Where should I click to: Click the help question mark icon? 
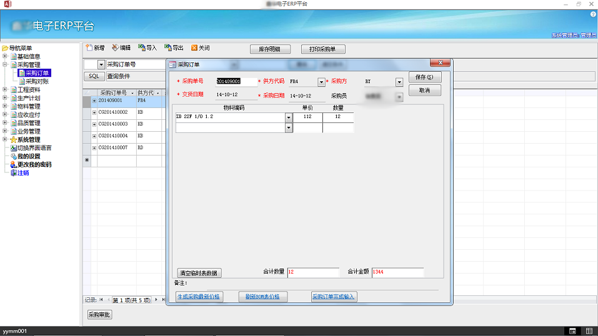[x=593, y=14]
